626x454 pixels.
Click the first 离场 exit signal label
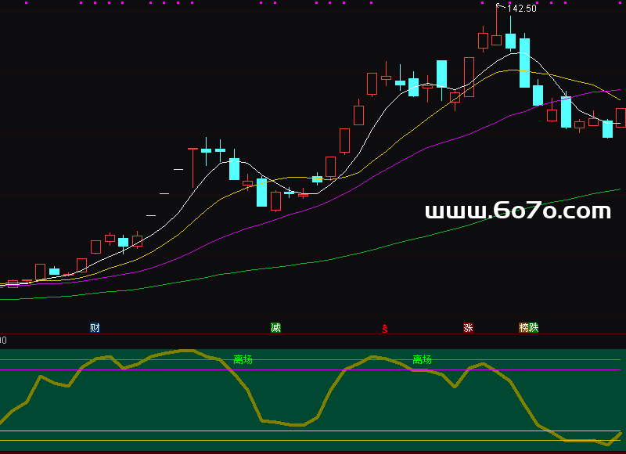pos(243,359)
